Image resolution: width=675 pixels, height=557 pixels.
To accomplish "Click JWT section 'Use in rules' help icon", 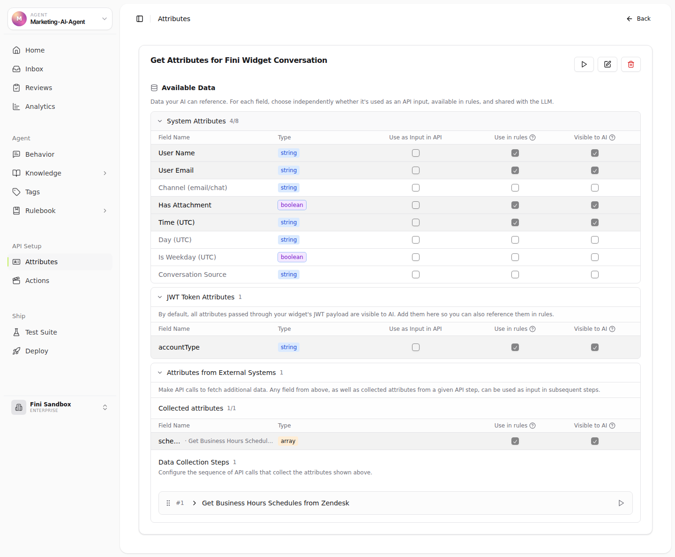I will tap(532, 329).
